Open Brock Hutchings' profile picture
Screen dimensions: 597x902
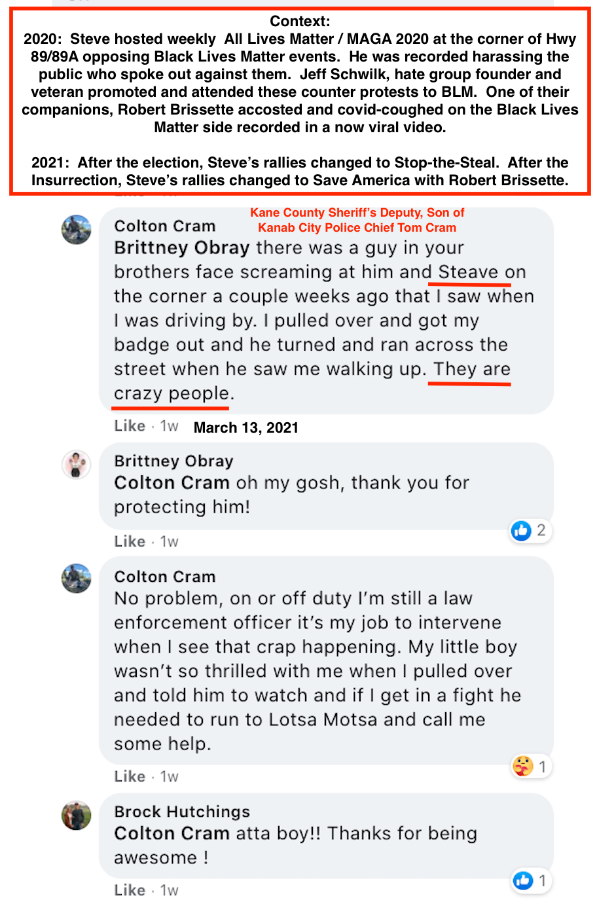click(77, 816)
